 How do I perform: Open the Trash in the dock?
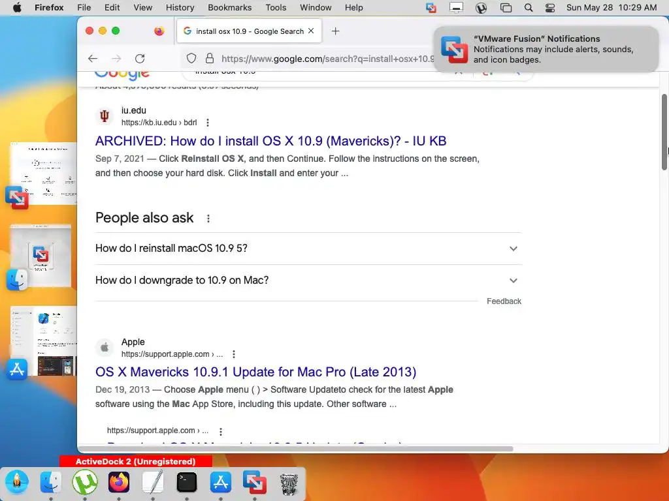[x=289, y=483]
